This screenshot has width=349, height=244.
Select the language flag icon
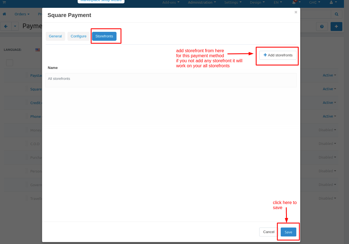(38, 50)
